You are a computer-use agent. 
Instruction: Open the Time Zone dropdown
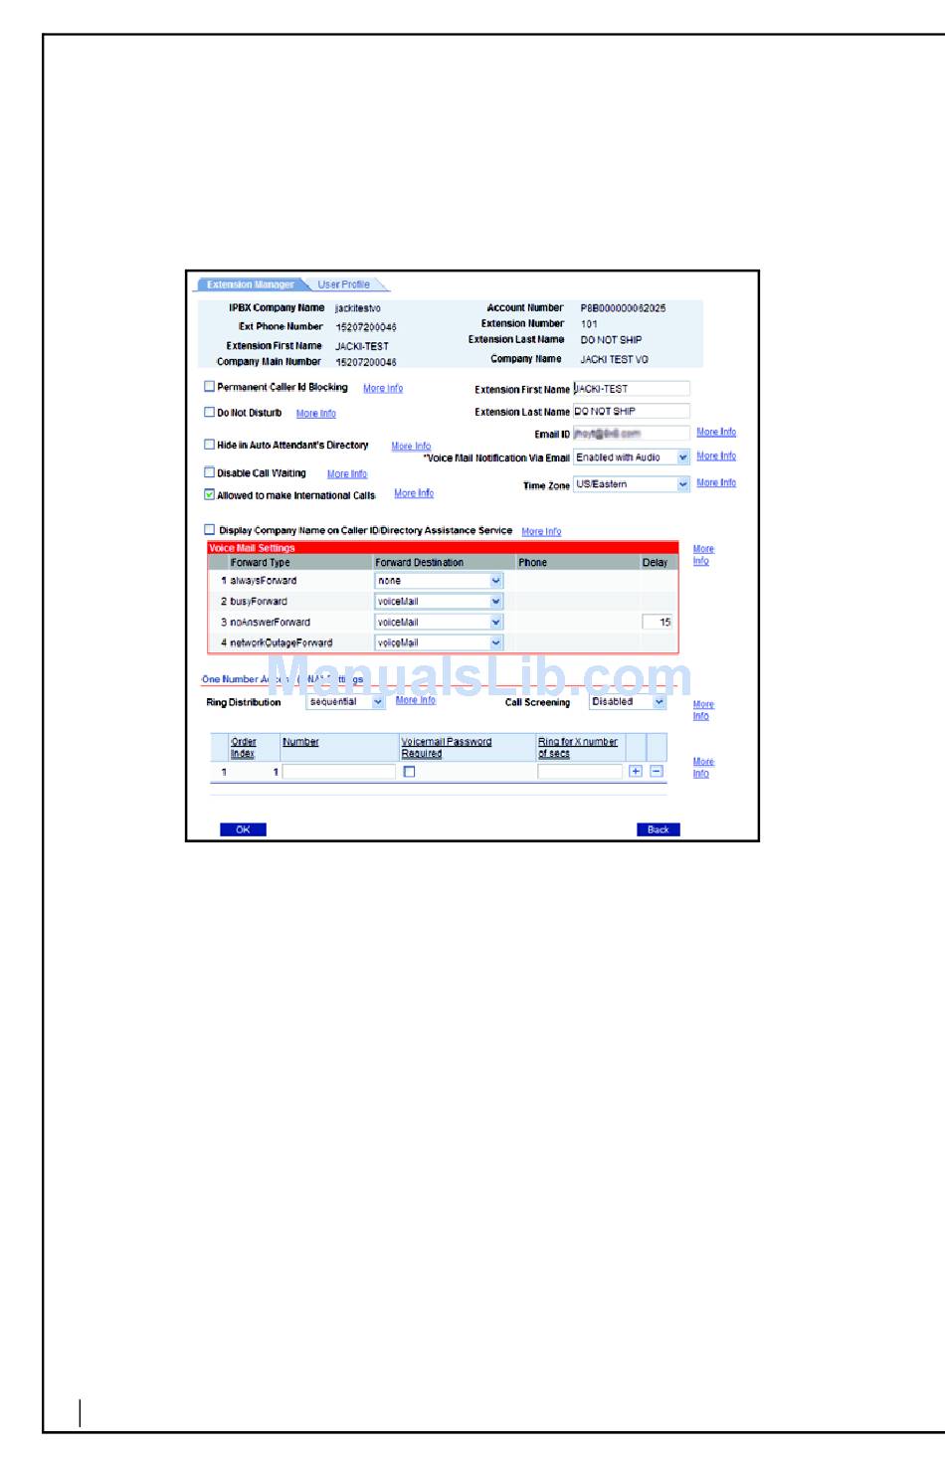pyautogui.click(x=632, y=484)
